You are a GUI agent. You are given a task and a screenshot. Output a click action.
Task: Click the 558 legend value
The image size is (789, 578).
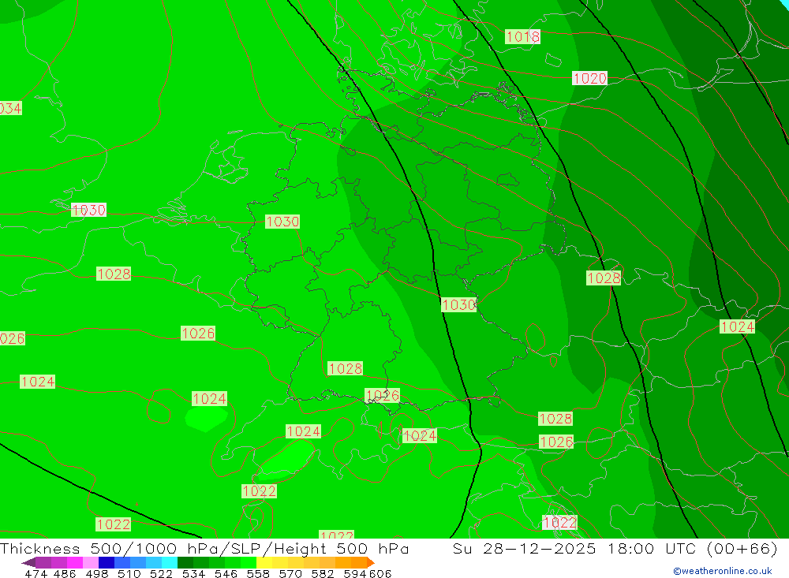258,573
